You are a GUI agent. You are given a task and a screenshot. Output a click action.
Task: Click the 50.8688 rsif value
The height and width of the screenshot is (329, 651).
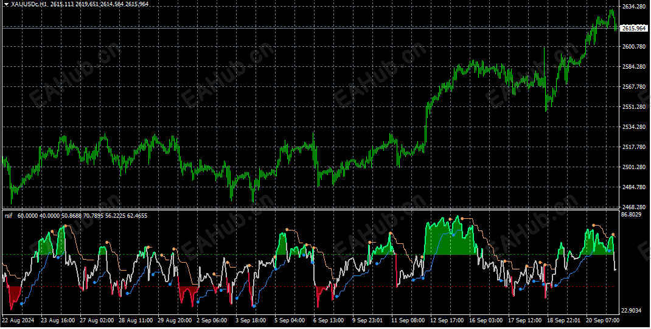72,216
